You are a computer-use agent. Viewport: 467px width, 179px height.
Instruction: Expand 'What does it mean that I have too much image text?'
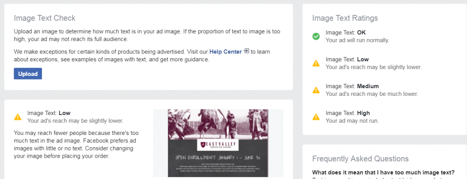pyautogui.click(x=383, y=173)
